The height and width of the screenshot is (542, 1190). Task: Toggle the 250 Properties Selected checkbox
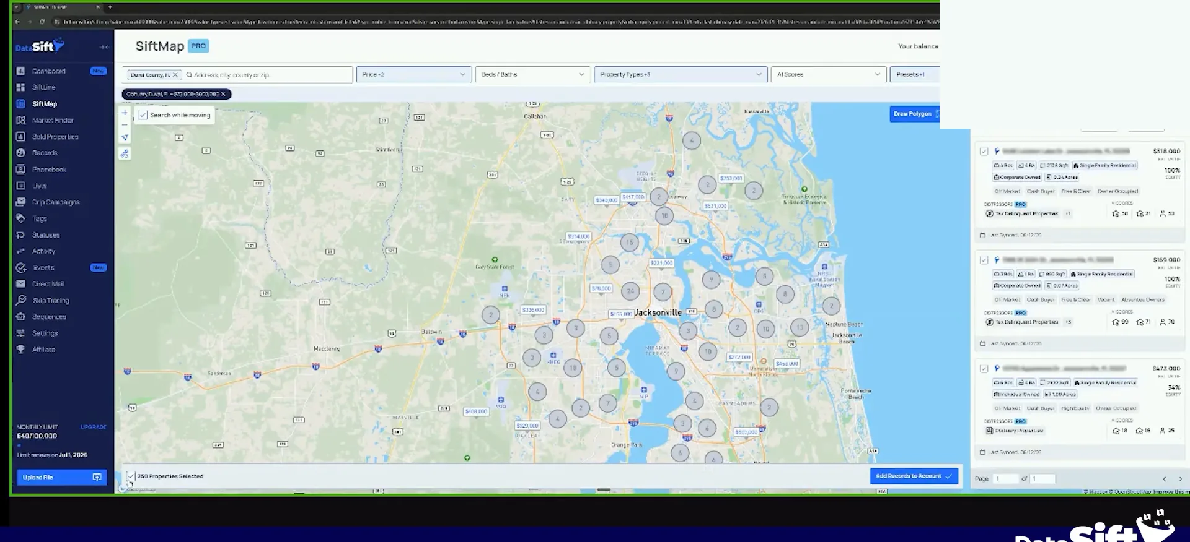tap(131, 476)
